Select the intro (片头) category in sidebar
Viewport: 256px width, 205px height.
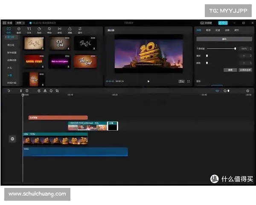click(10, 67)
